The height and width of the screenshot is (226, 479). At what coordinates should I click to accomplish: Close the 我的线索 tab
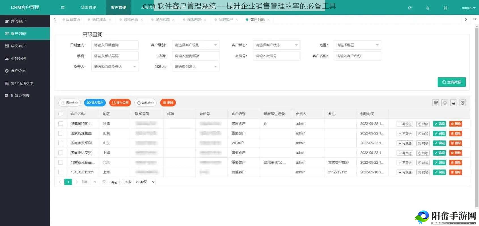[x=110, y=20]
